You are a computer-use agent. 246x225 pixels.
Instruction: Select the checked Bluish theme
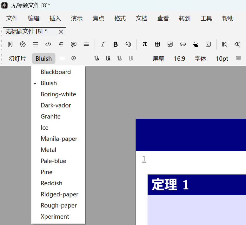coord(49,83)
